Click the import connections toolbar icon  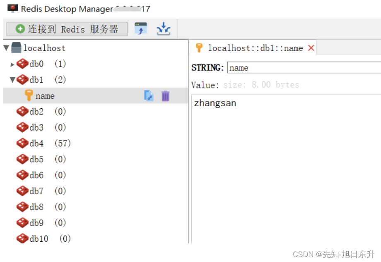[141, 29]
